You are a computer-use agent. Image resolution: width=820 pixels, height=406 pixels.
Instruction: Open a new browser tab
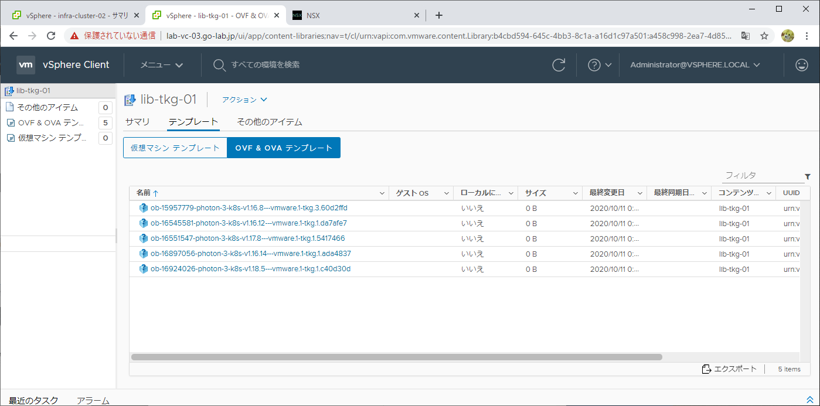click(439, 15)
